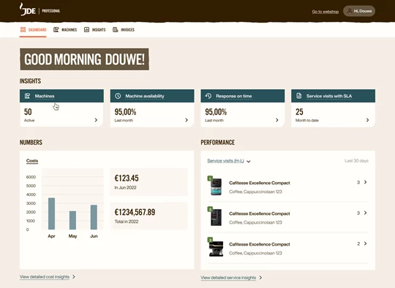Screen dimensions: 395x288
Task: Click the May bar in costs chart
Action: 72,220
